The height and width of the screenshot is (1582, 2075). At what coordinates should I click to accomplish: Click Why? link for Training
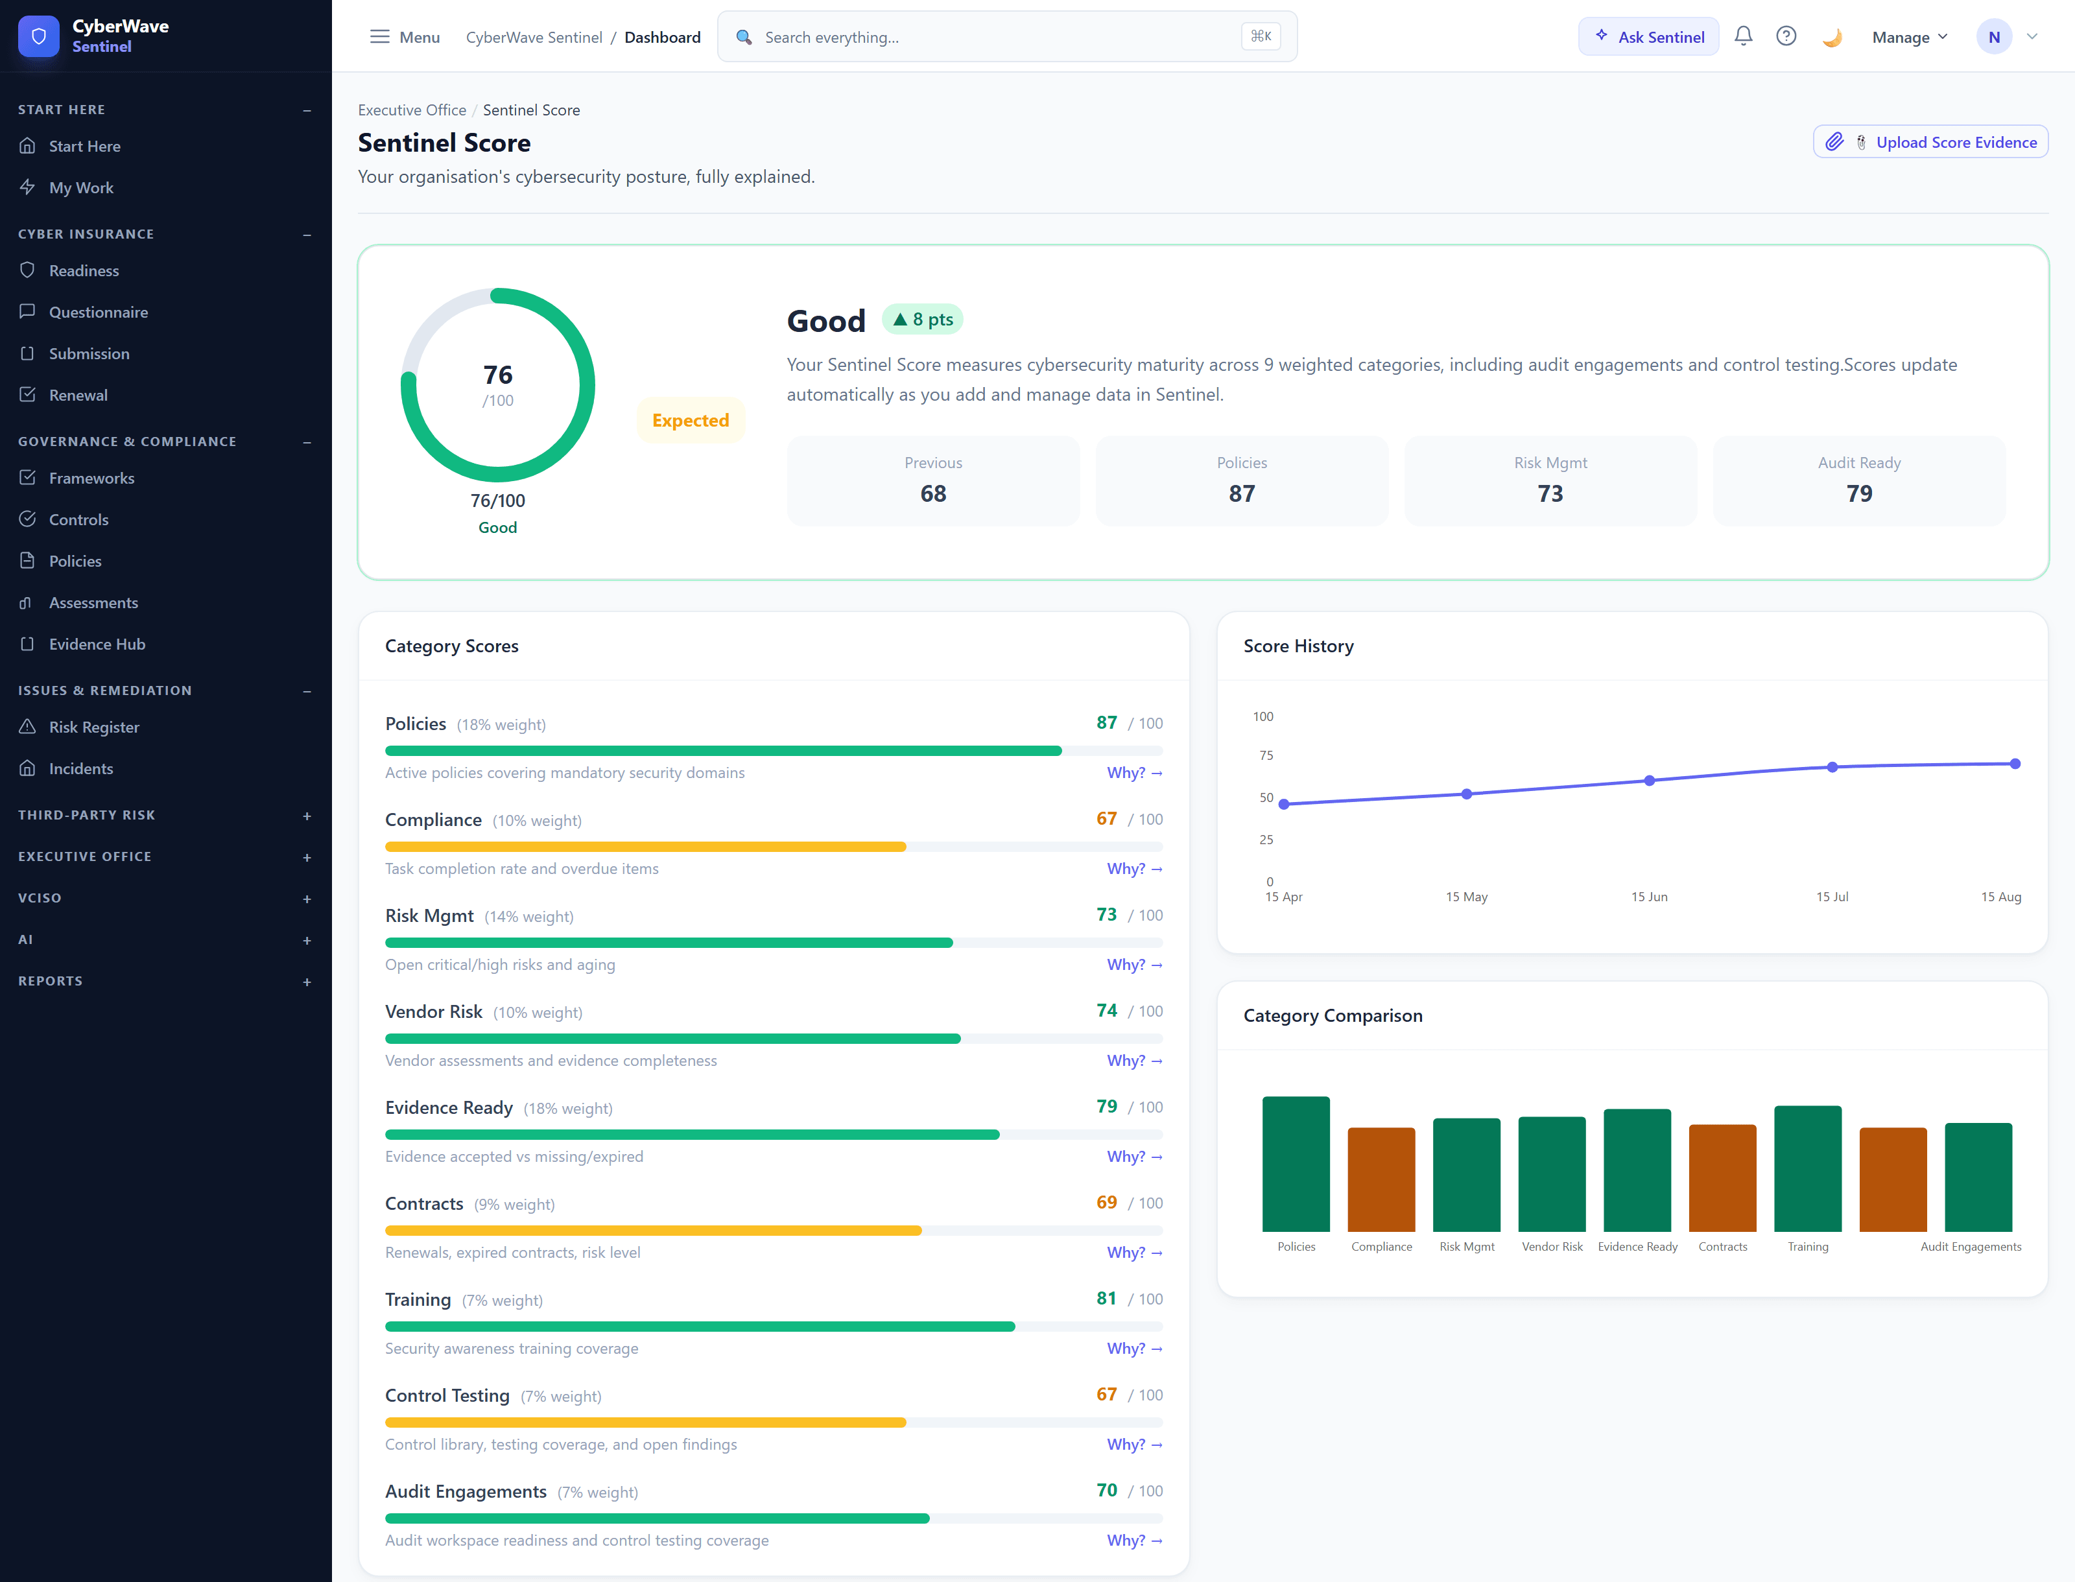point(1134,1349)
